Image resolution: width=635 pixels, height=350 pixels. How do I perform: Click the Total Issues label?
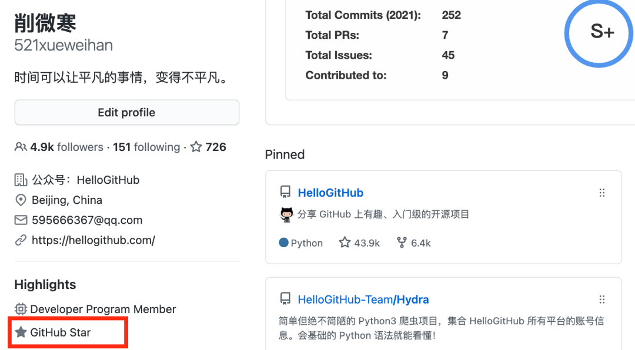[x=339, y=55]
